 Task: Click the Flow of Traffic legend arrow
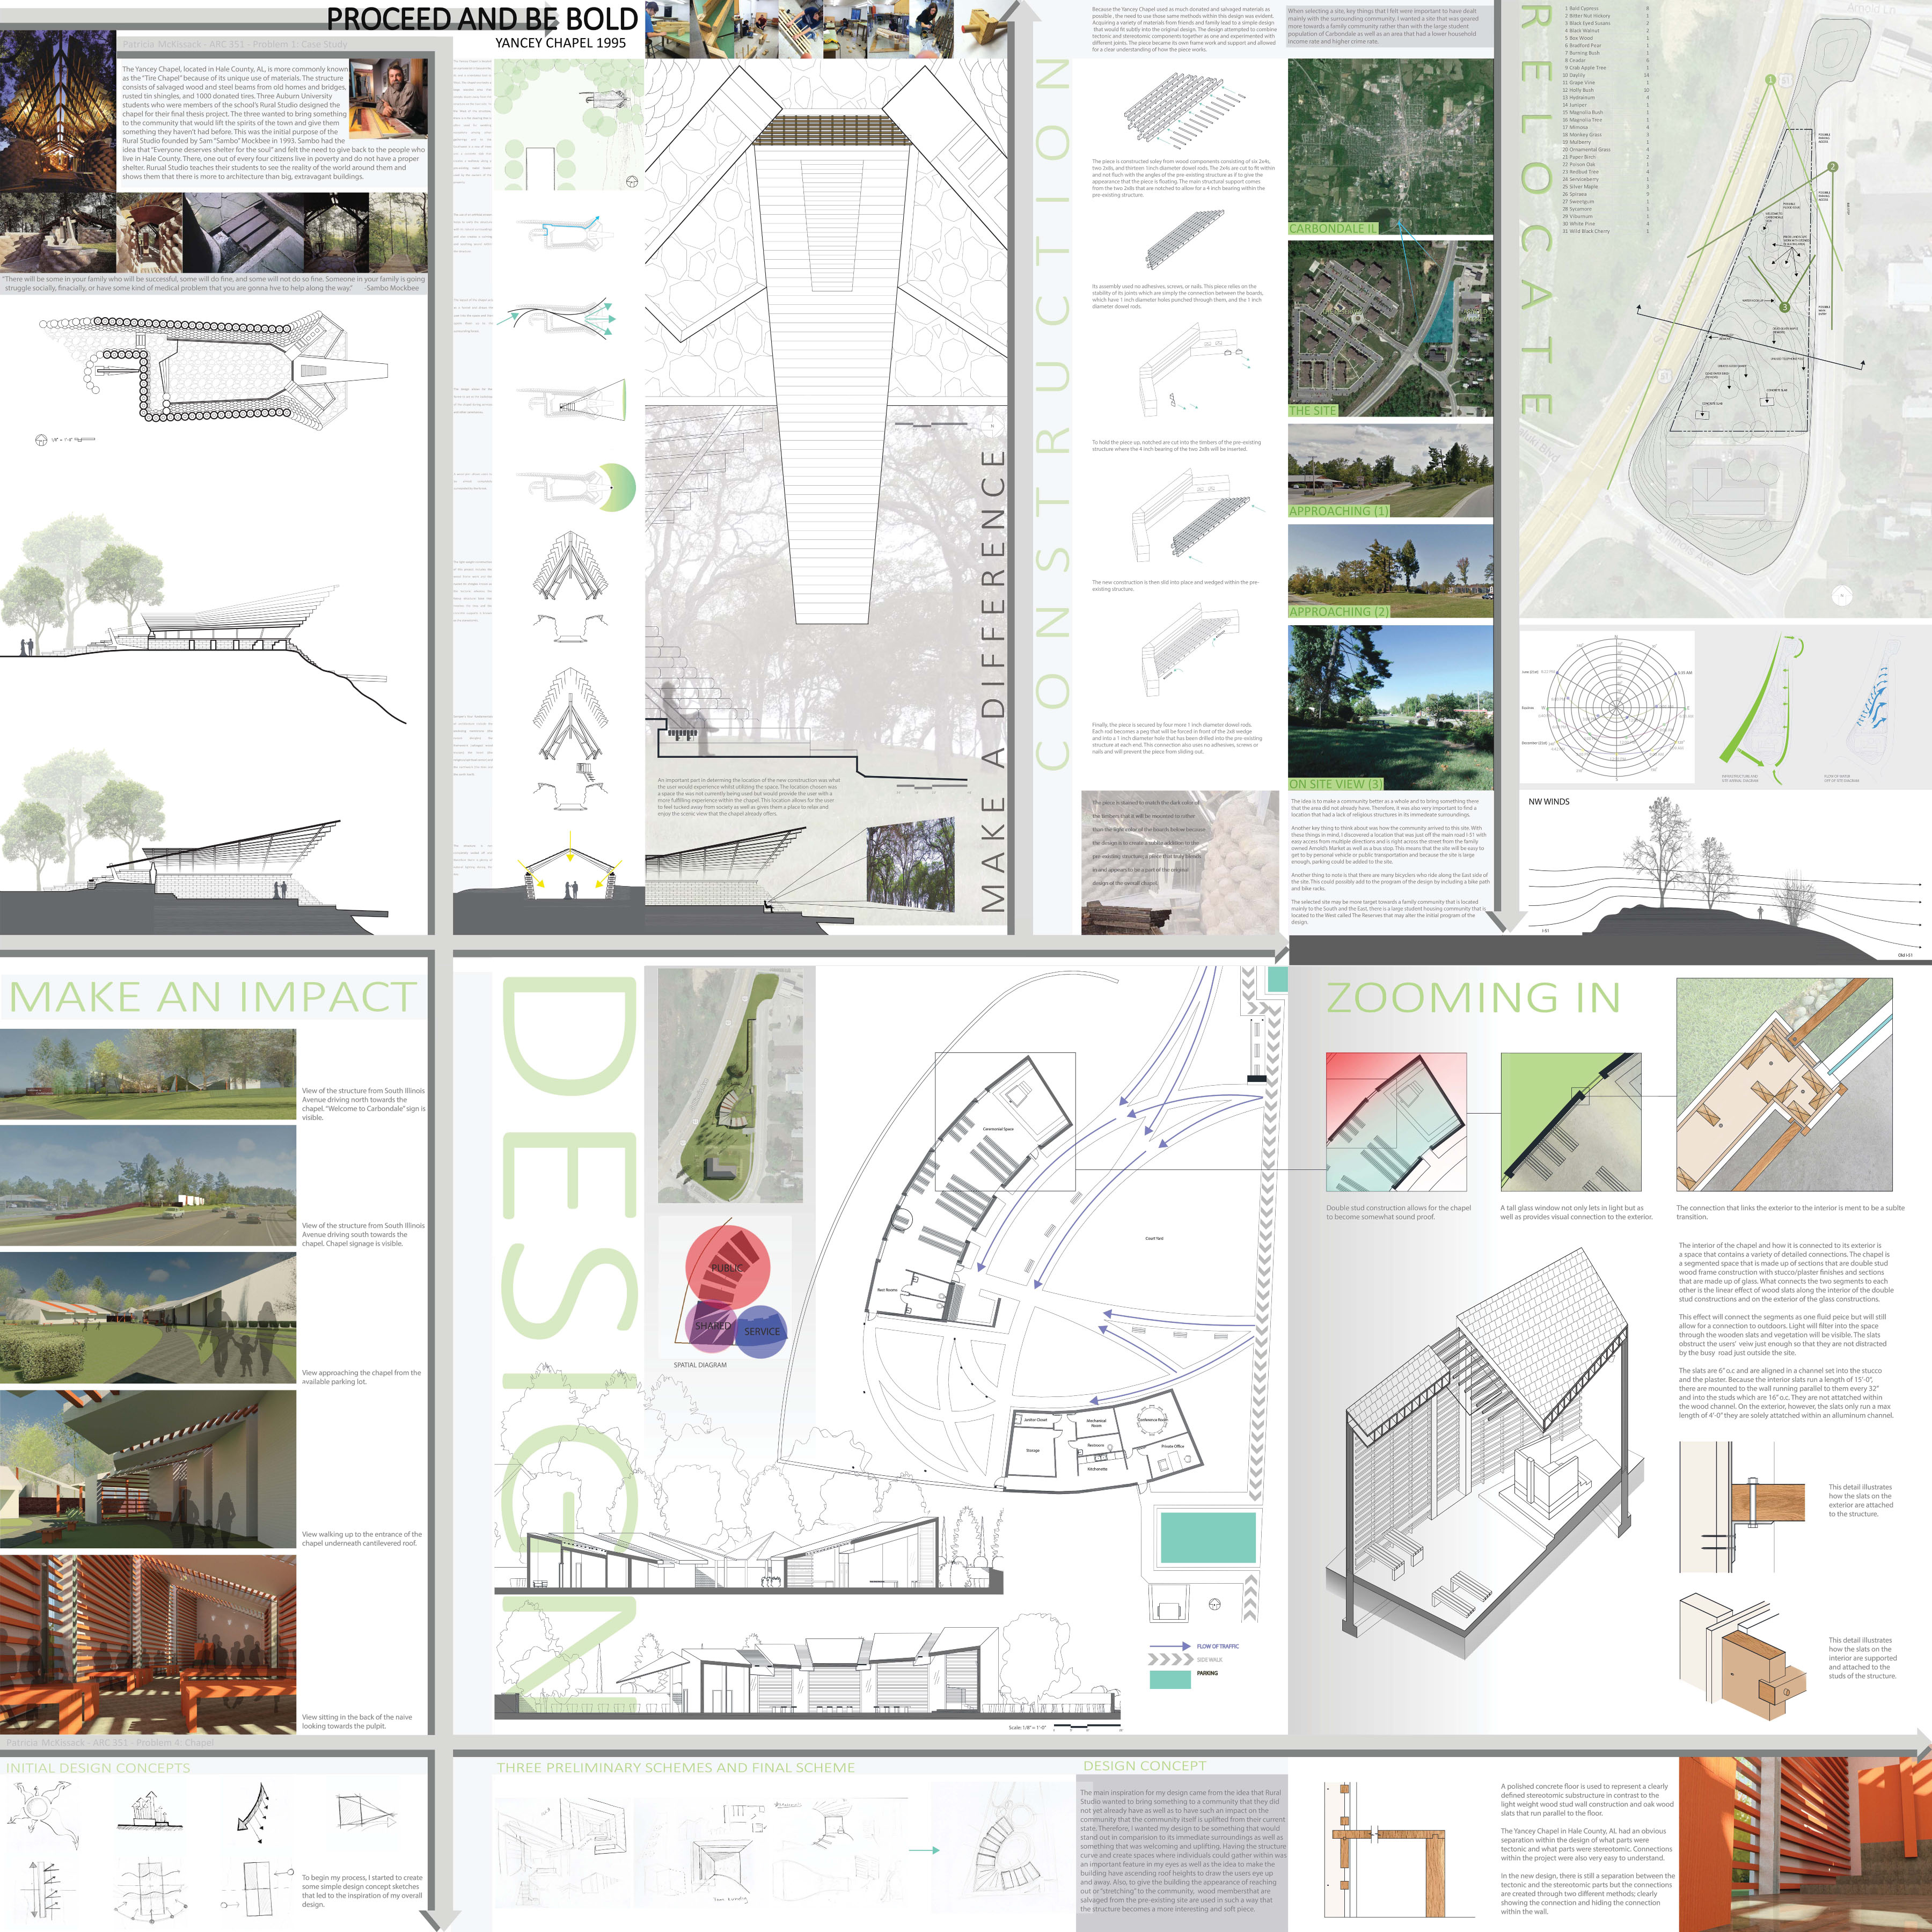click(x=1169, y=1646)
